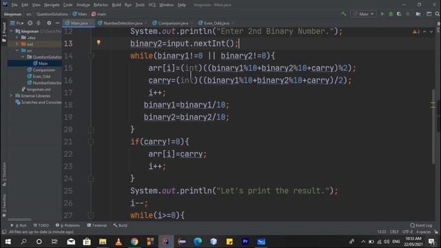Start debugging with the bug icon

391,14
